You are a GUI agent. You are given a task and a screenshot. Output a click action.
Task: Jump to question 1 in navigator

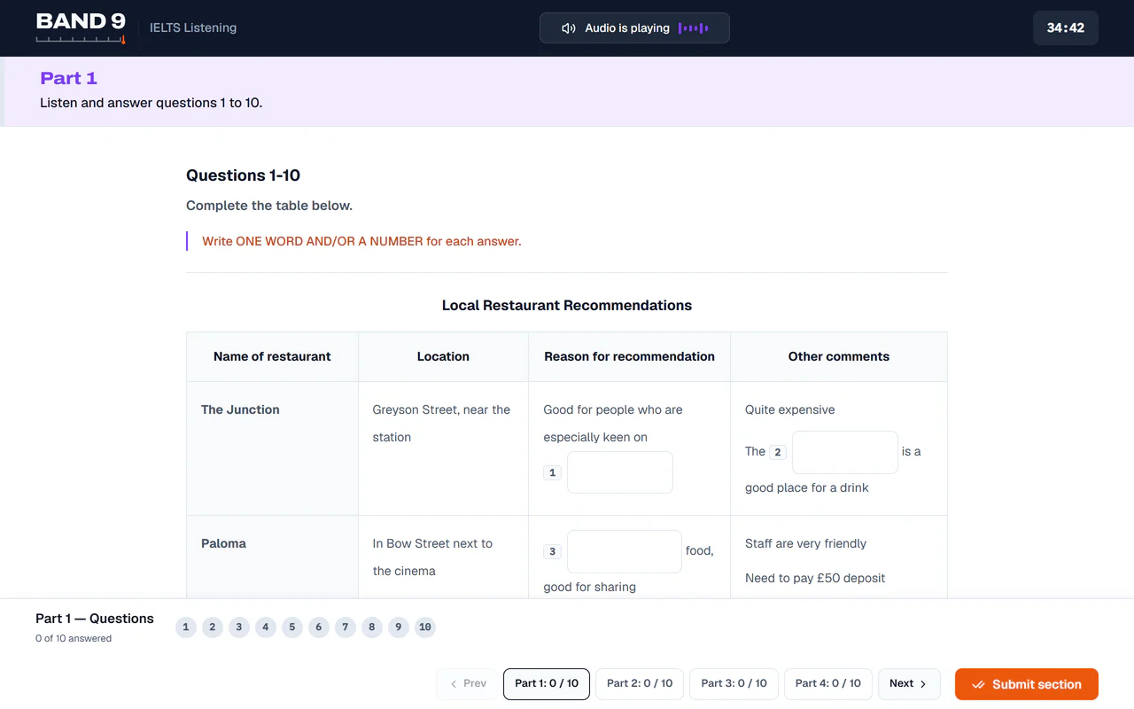(x=185, y=627)
